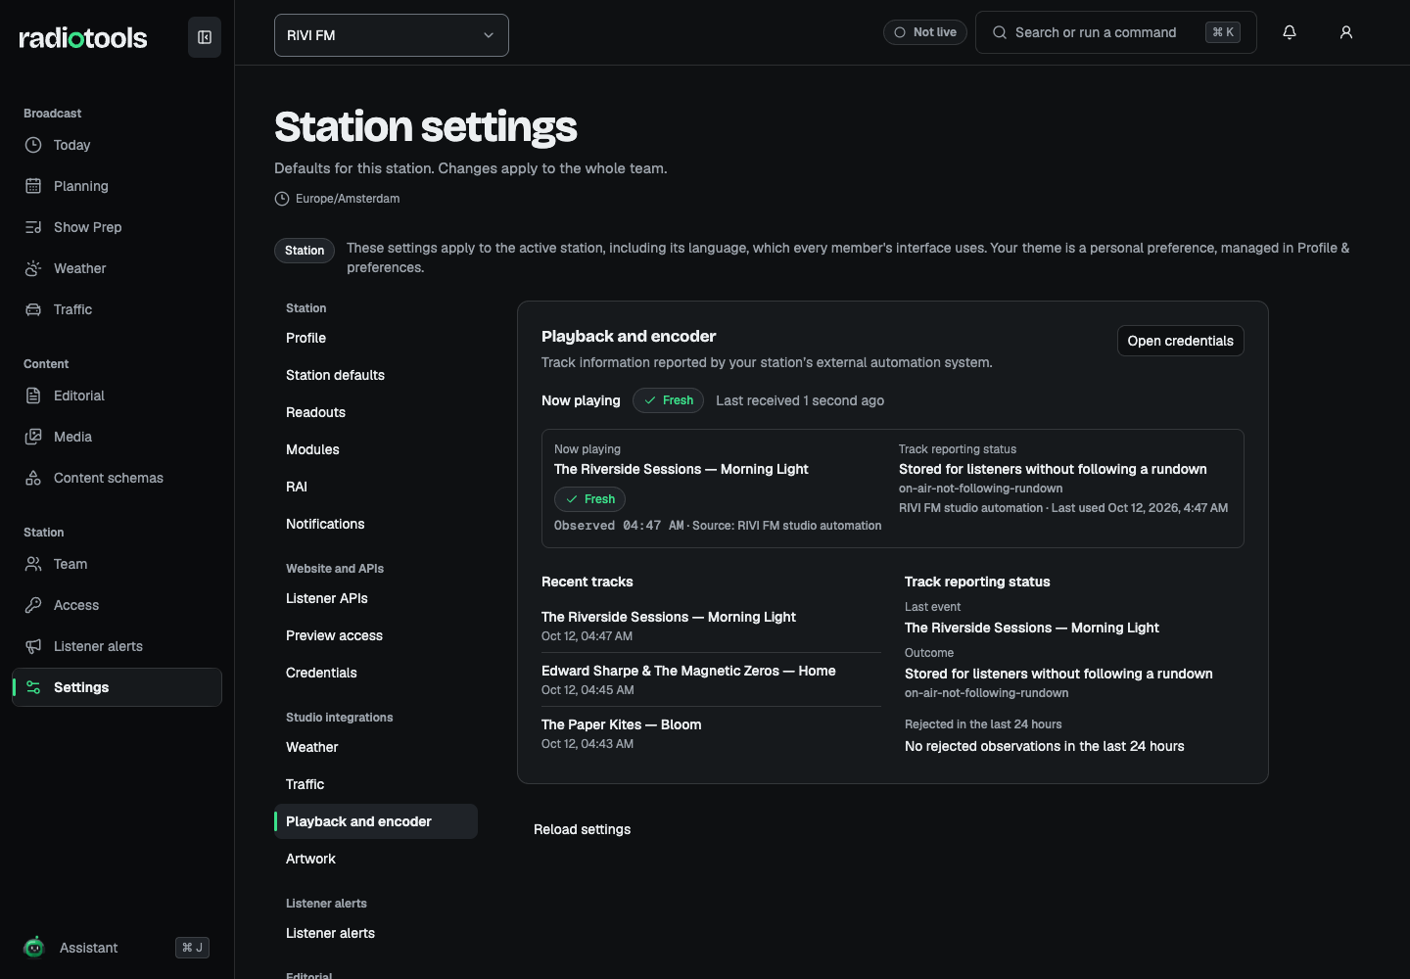Open the Access page
This screenshot has height=979, width=1410.
tap(117, 605)
